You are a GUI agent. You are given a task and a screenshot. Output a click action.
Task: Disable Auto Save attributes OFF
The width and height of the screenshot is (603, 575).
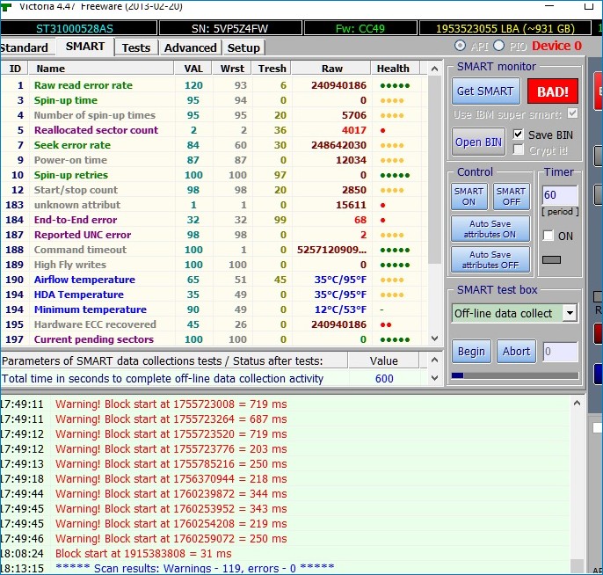(x=490, y=260)
